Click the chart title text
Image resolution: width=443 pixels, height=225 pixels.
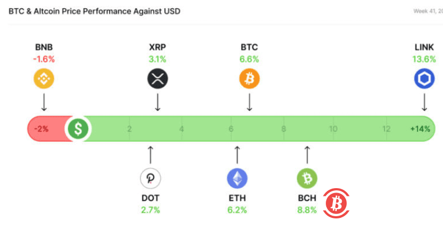click(94, 11)
